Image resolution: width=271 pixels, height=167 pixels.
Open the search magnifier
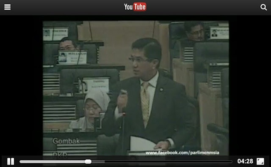pos(263,7)
